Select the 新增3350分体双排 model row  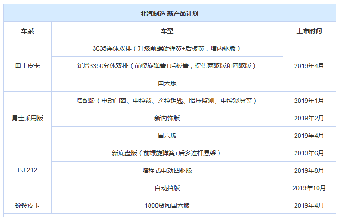click(167, 66)
